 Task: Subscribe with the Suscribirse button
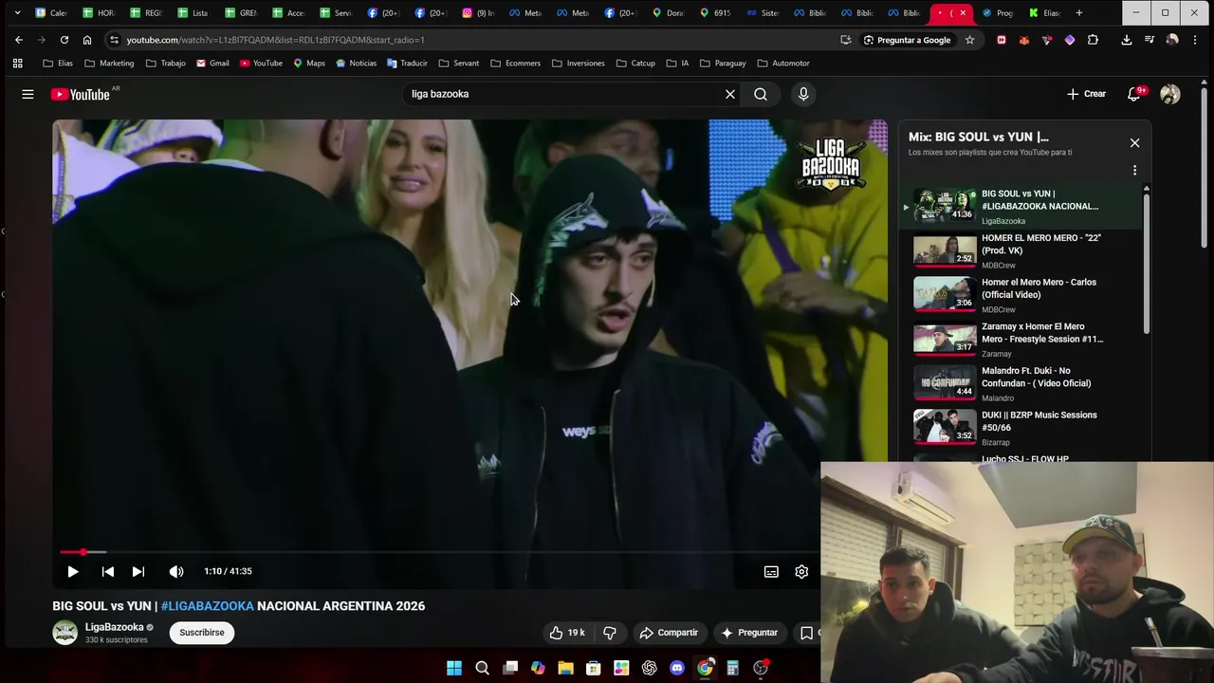(x=202, y=633)
